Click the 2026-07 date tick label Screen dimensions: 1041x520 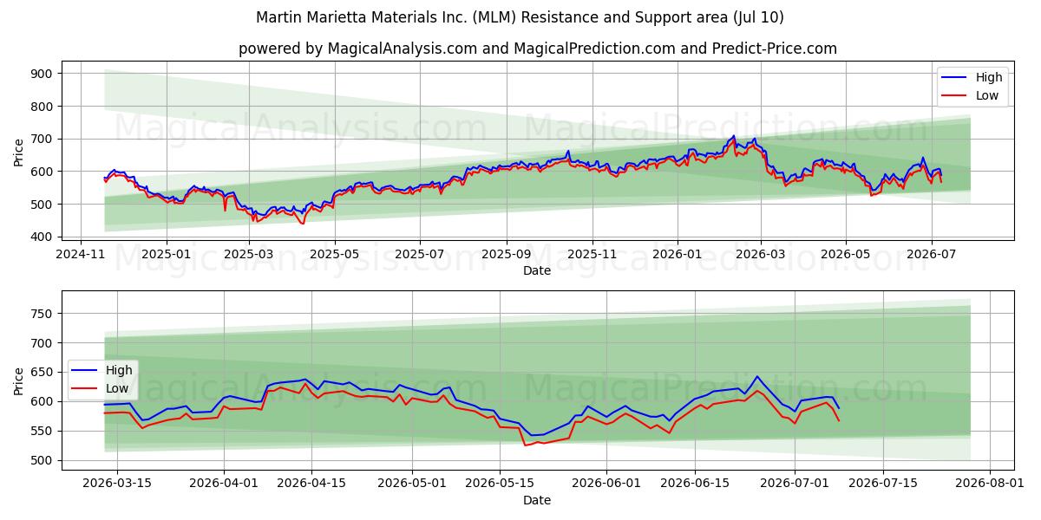click(931, 255)
